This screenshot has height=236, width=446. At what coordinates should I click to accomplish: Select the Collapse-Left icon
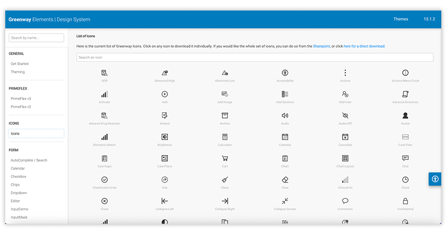pos(165,201)
